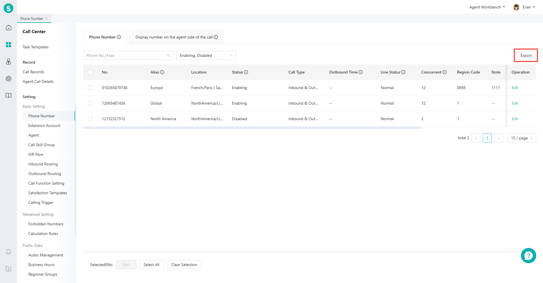Open Forbidden Numbers menu item
Image resolution: width=543 pixels, height=283 pixels.
tap(46, 224)
